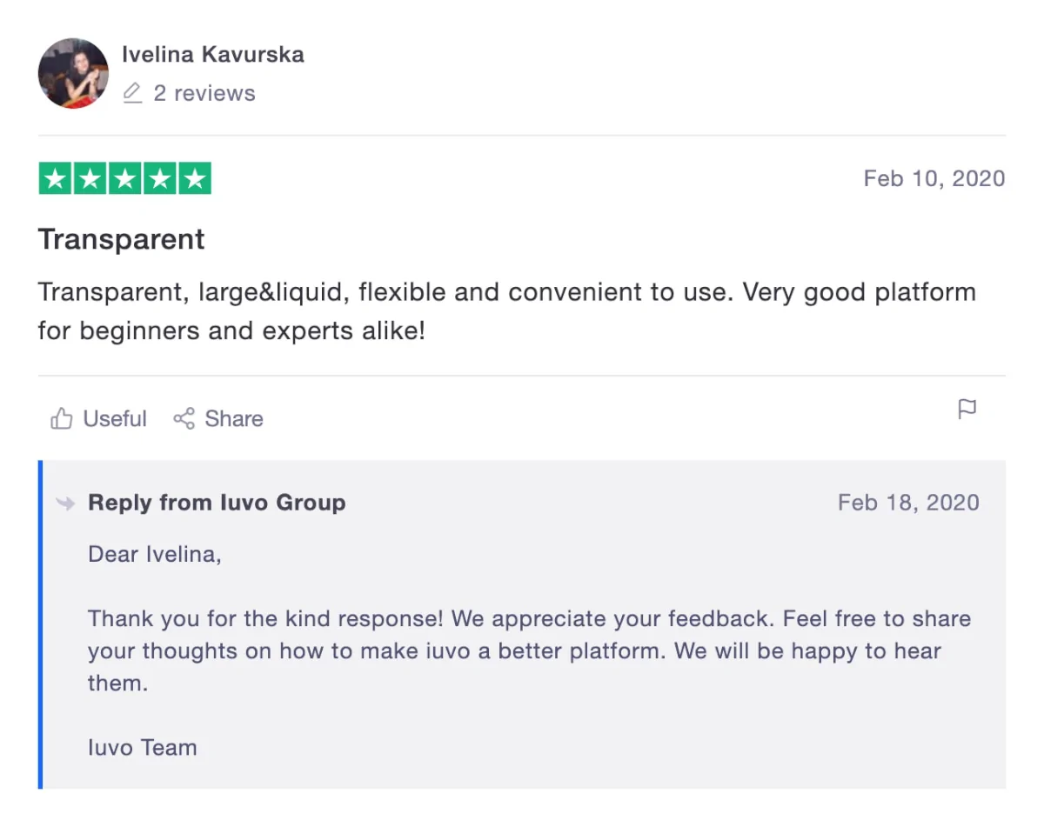The image size is (1044, 827).
Task: Select the reply arrow icon
Action: 65,503
